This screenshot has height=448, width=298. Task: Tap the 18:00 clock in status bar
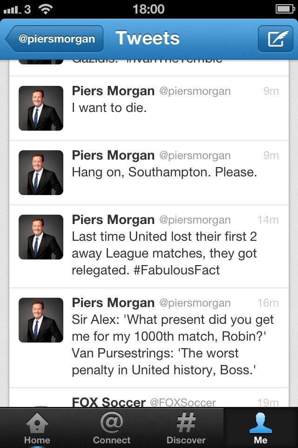click(x=149, y=9)
